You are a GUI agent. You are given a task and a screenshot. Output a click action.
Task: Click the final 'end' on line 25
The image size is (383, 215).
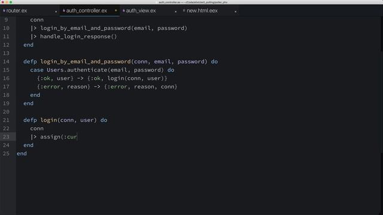(x=22, y=153)
